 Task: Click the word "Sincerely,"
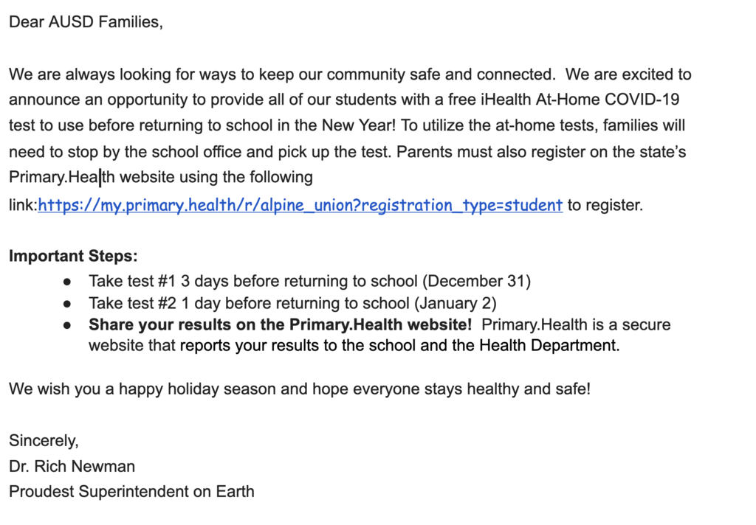point(44,441)
